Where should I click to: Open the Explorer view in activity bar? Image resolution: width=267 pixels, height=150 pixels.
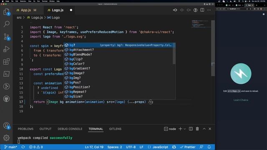[x=7, y=12]
